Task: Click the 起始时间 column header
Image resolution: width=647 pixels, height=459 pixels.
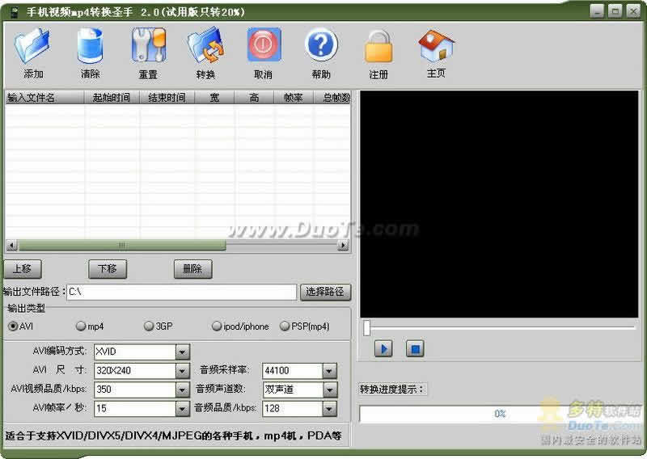Action: (x=112, y=98)
